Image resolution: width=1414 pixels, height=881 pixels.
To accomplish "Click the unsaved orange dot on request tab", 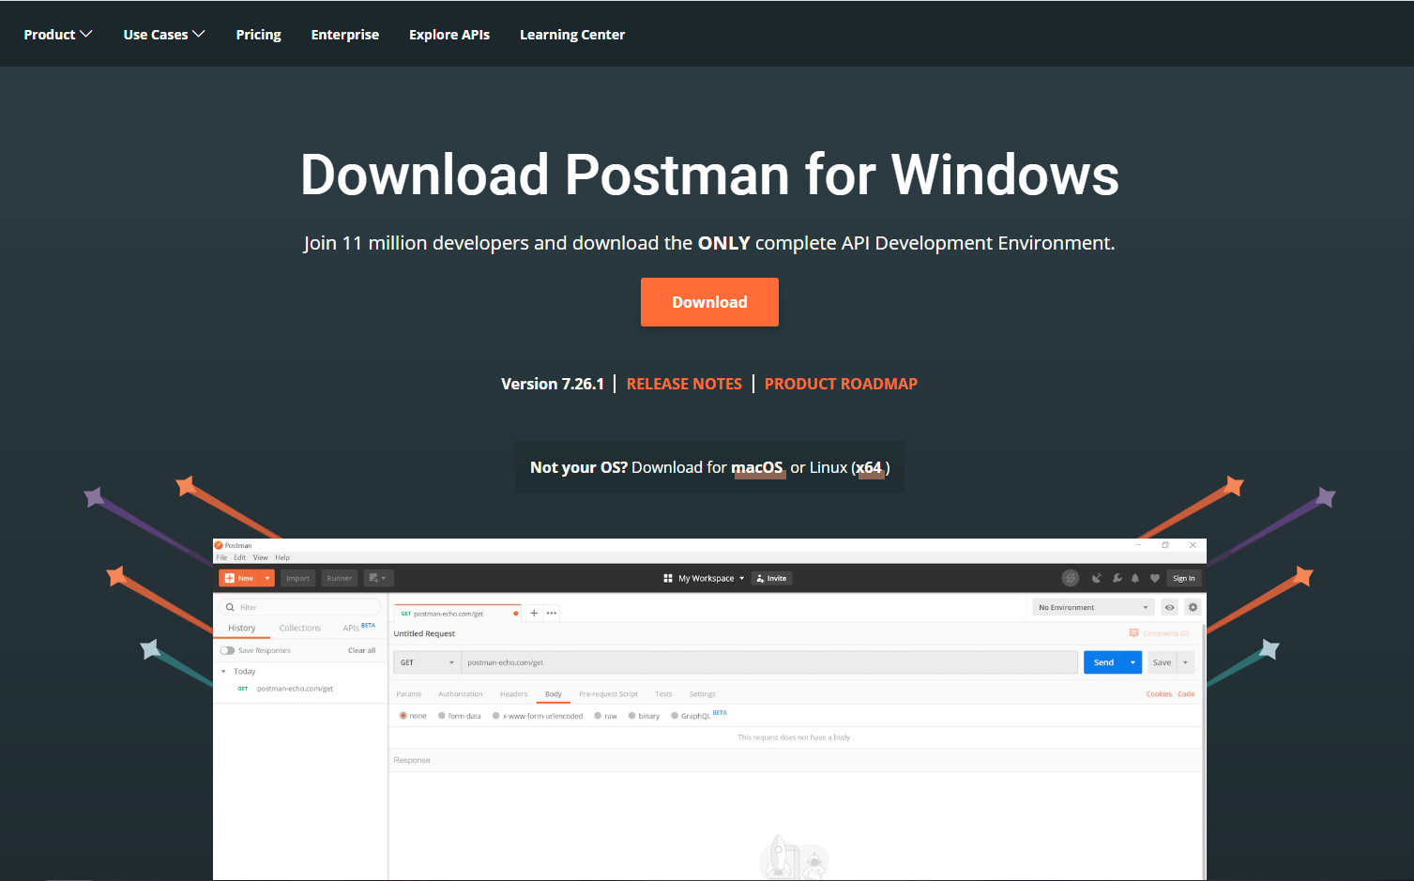I will [x=515, y=614].
